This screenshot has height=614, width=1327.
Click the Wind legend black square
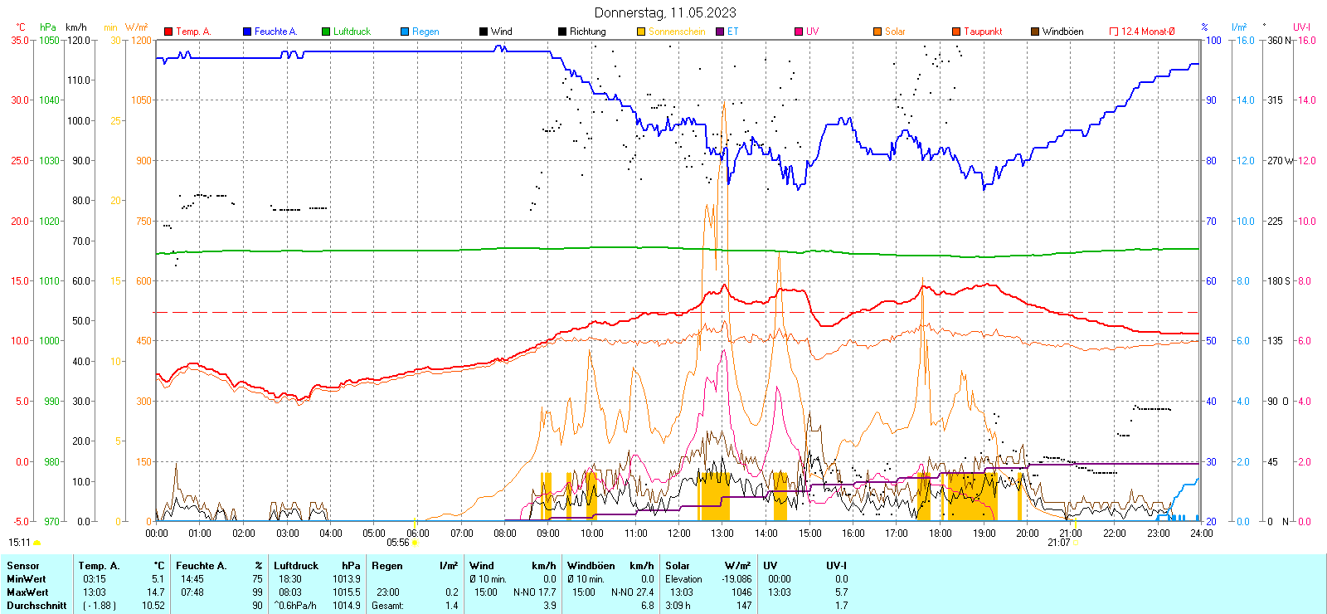pos(484,32)
